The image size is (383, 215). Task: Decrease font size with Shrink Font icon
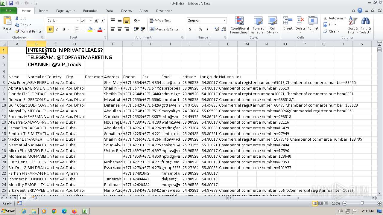tap(103, 21)
